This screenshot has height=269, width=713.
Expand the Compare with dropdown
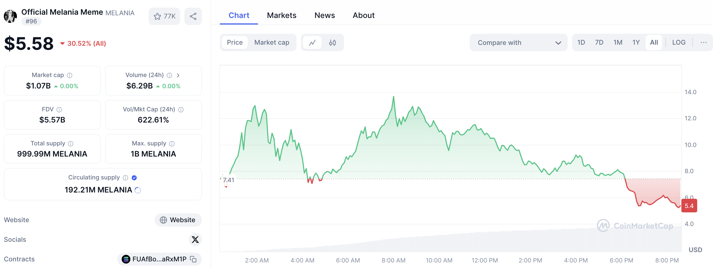coord(519,42)
